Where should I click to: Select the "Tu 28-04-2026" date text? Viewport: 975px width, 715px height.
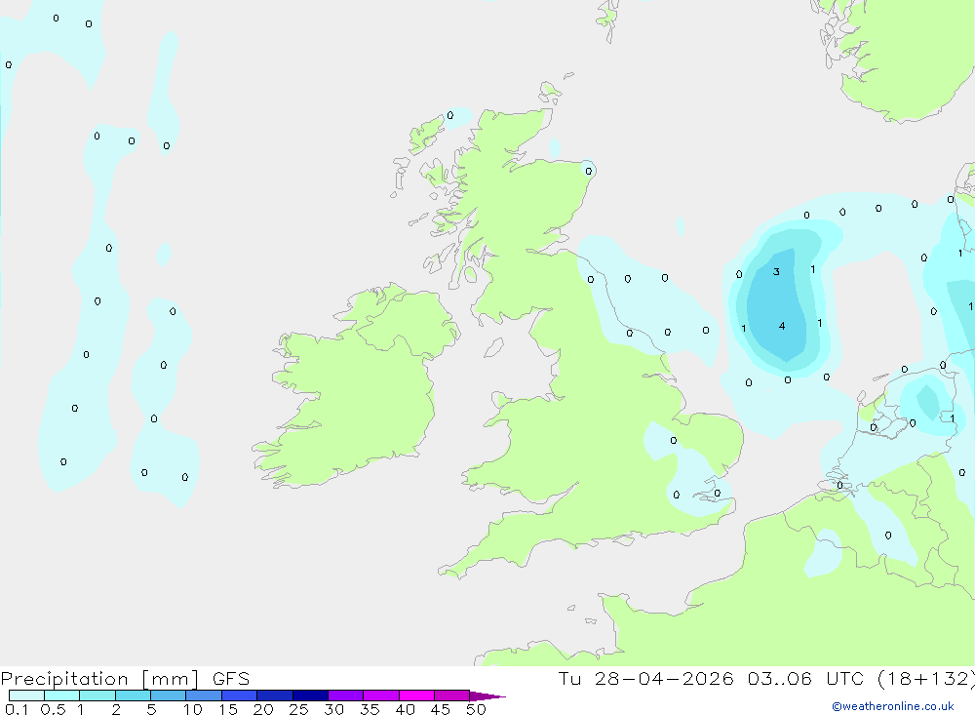(645, 679)
